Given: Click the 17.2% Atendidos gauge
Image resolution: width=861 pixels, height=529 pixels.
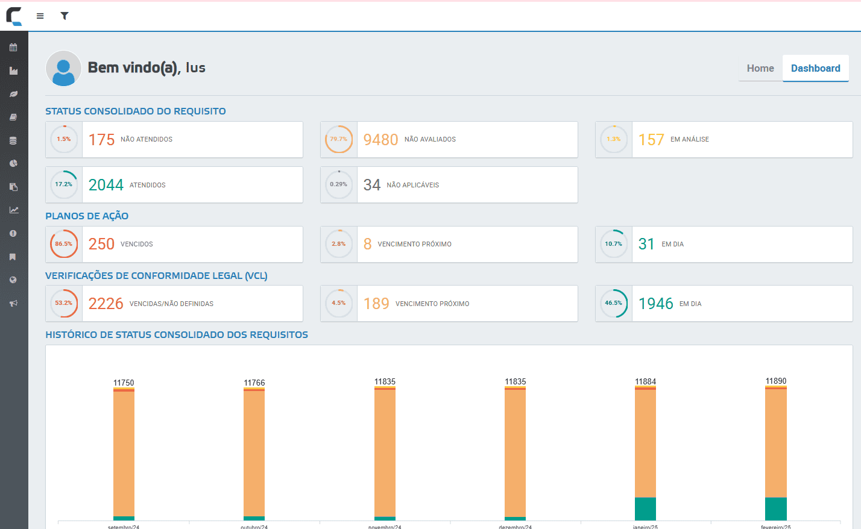Looking at the screenshot, I should [64, 184].
